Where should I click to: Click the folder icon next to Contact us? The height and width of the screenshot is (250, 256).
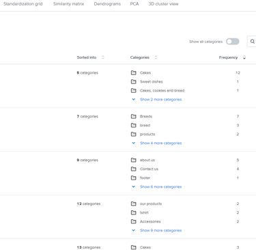click(x=134, y=169)
